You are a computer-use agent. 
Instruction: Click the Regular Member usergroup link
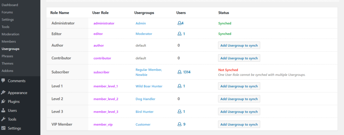pyautogui.click(x=148, y=70)
